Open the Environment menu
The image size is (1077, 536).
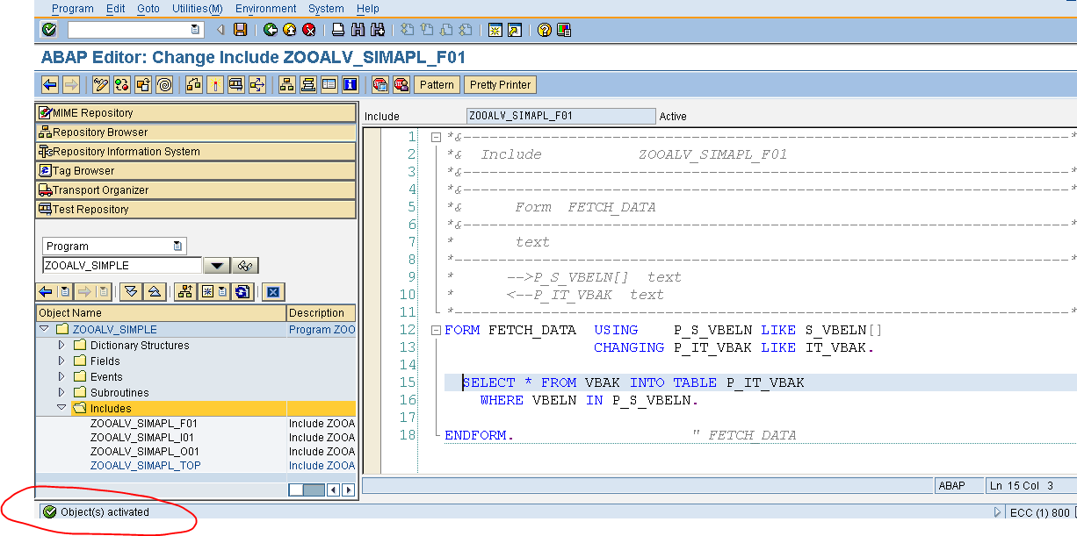click(265, 9)
